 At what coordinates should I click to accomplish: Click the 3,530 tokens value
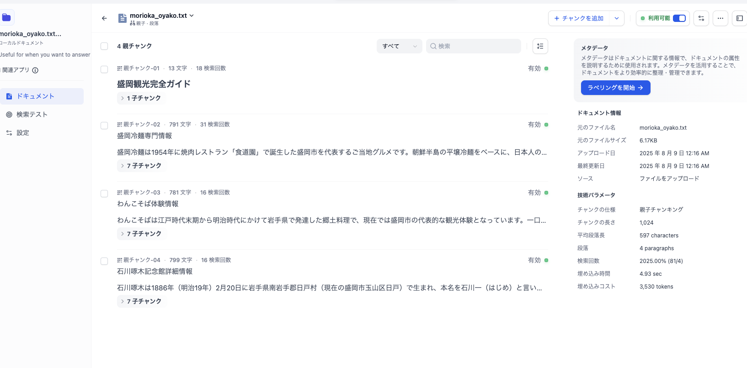coord(656,287)
